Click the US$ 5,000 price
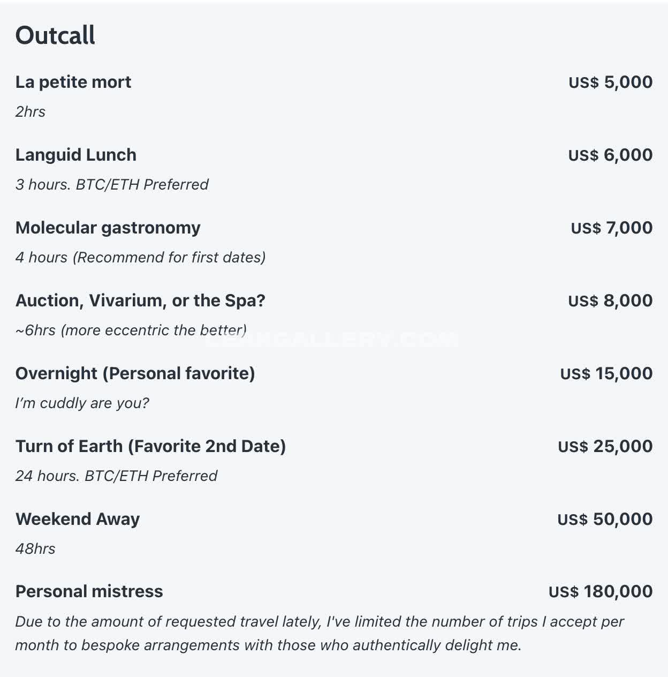Screen dimensions: 668x677 610,82
